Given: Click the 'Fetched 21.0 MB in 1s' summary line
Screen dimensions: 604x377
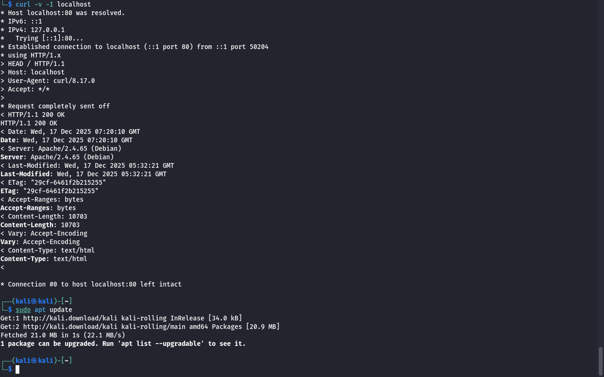Looking at the screenshot, I should point(63,335).
